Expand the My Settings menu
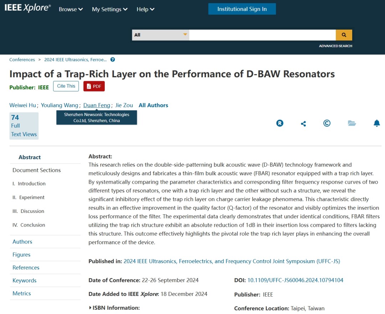 pyautogui.click(x=109, y=9)
